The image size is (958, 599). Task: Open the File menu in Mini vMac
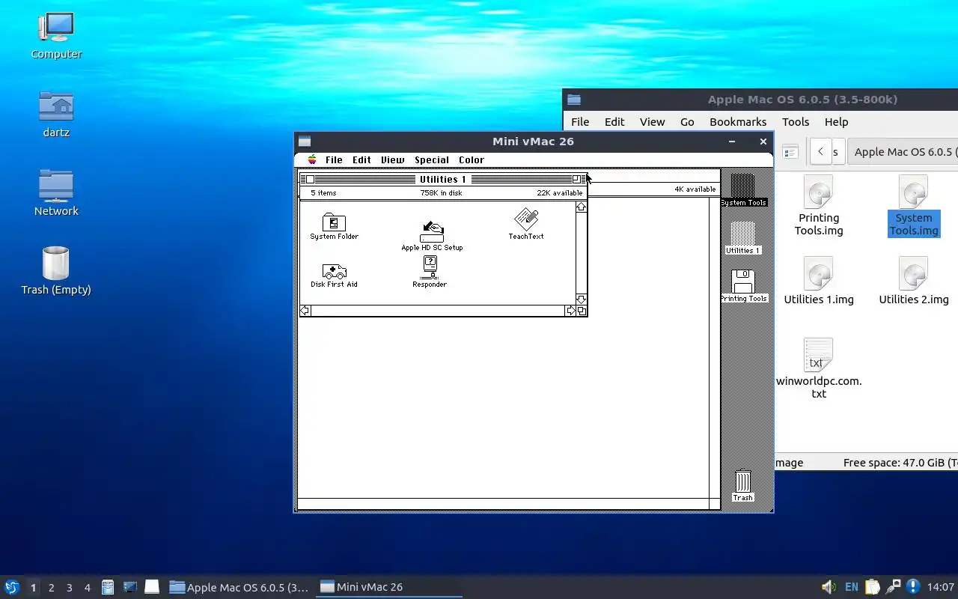[334, 159]
